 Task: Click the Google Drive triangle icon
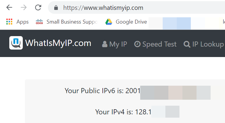coord(109,22)
